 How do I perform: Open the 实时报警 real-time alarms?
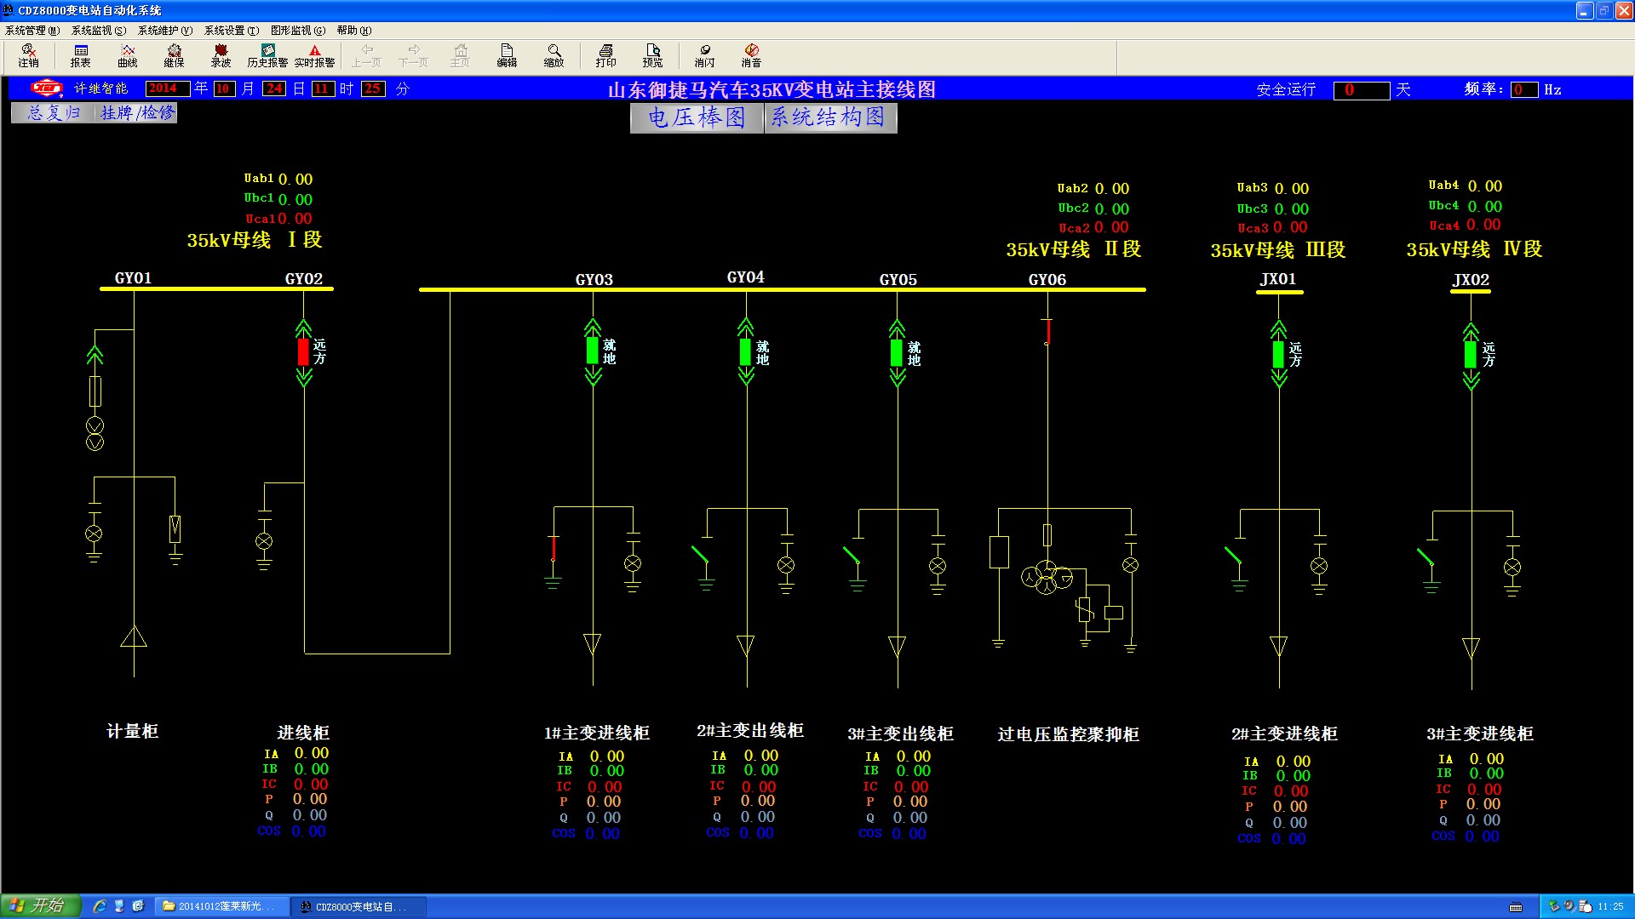pyautogui.click(x=314, y=55)
